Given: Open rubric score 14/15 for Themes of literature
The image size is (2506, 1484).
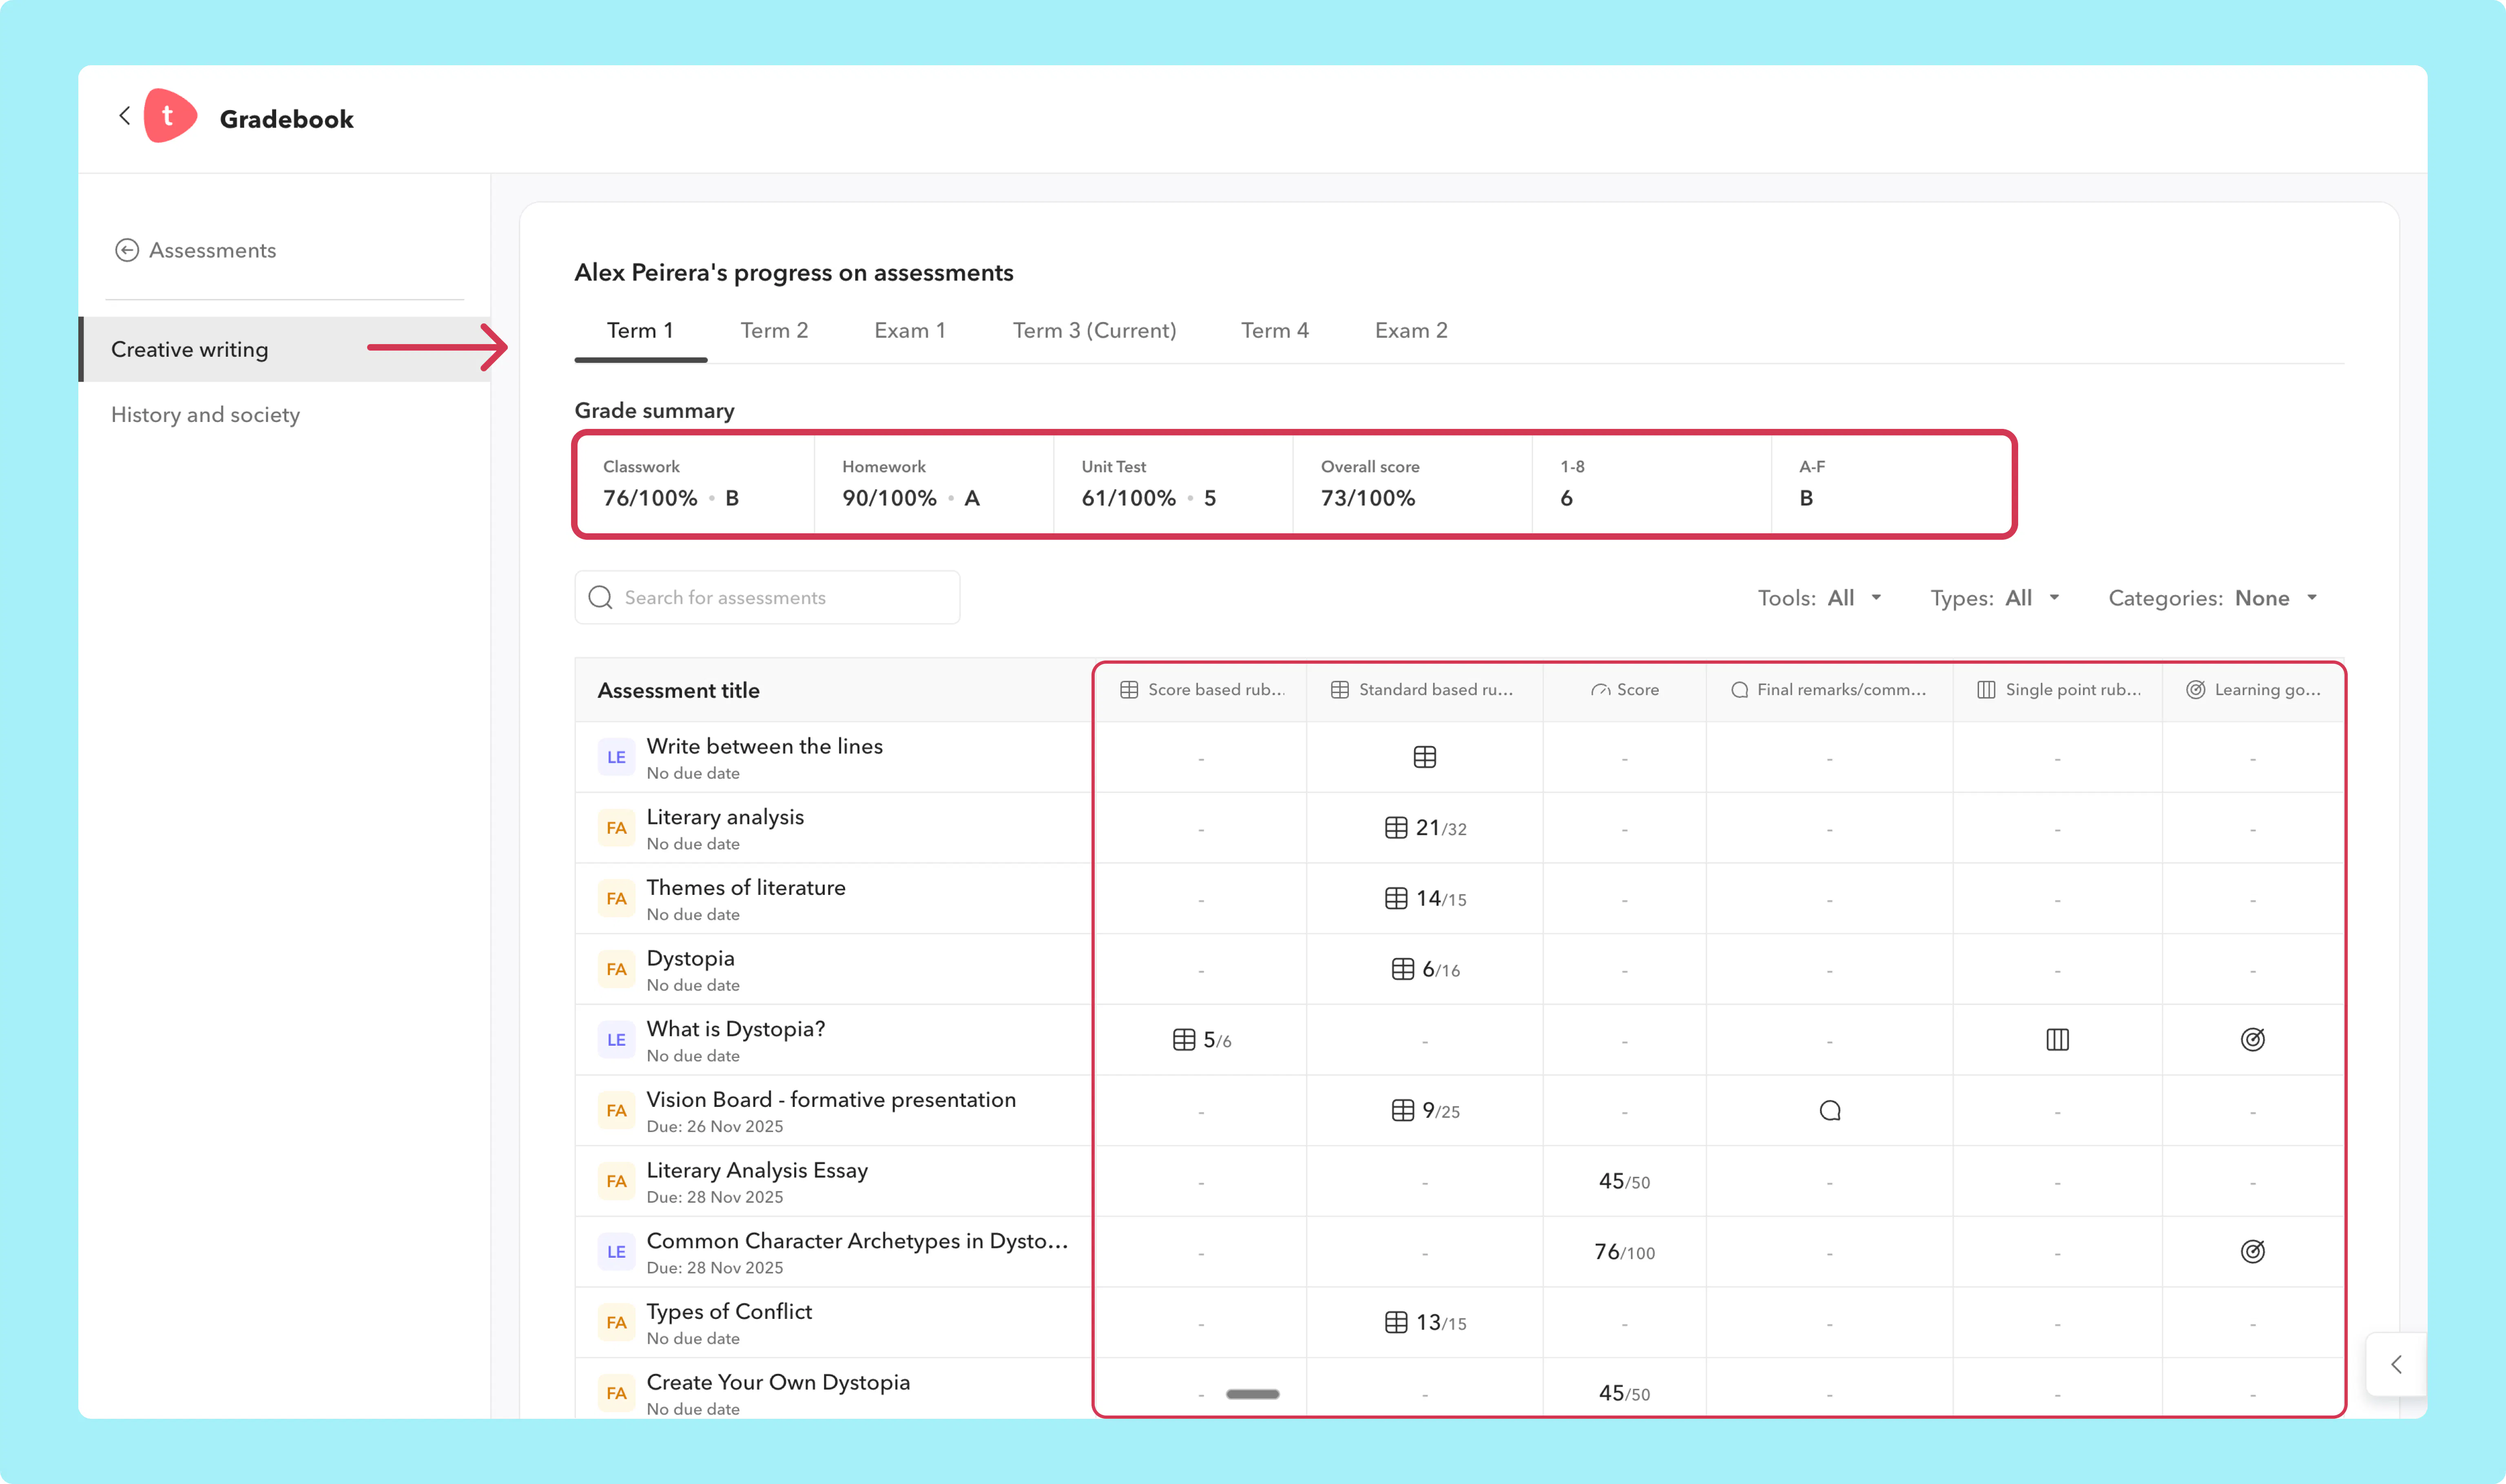Looking at the screenshot, I should point(1426,899).
